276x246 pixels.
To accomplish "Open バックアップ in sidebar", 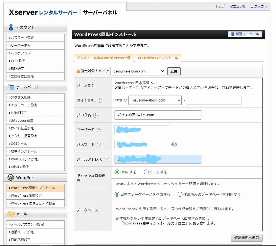I will coord(35,53).
